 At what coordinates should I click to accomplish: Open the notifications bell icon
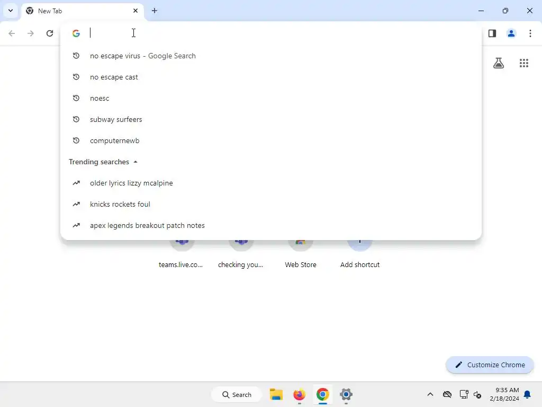click(x=528, y=394)
